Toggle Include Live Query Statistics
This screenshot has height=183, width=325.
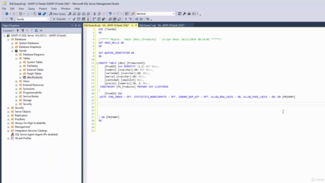[x=99, y=19]
